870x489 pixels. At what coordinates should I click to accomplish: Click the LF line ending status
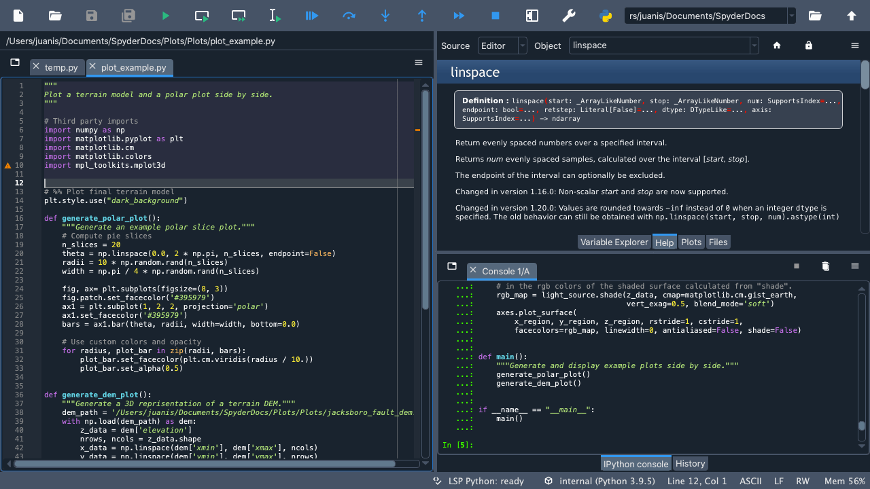click(779, 481)
